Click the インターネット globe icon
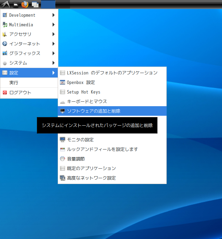Image resolution: width=222 pixels, height=239 pixels. 5,44
